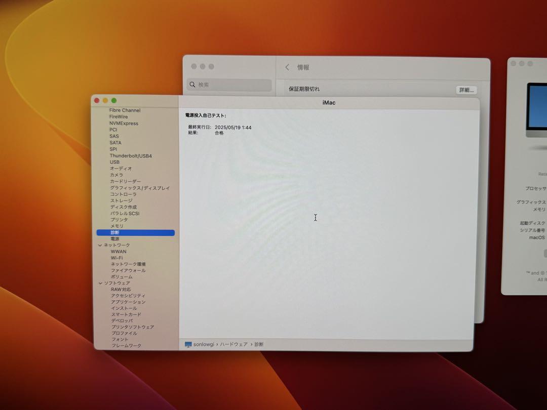This screenshot has width=547, height=410.
Task: Select SATA in sidebar
Action: point(115,143)
